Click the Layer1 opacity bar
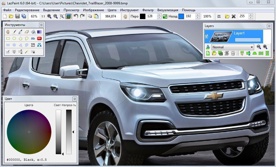This screenshot has height=167, width=276. click(248, 40)
